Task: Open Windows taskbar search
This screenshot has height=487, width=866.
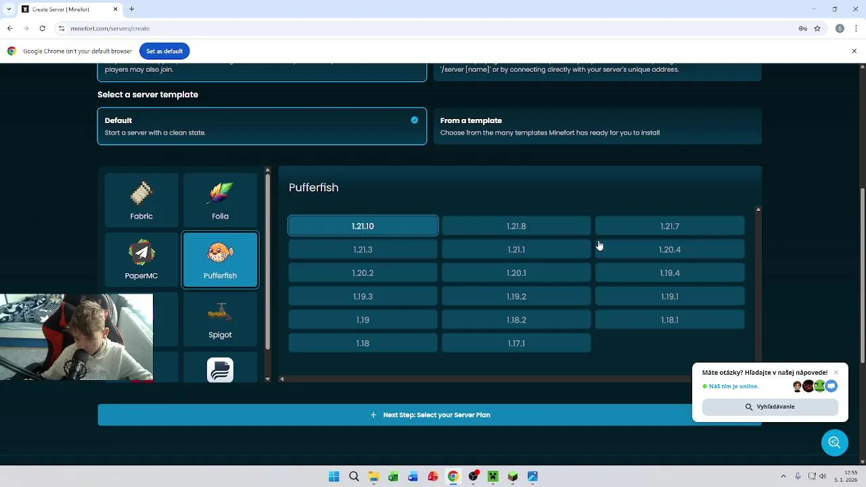Action: tap(354, 476)
